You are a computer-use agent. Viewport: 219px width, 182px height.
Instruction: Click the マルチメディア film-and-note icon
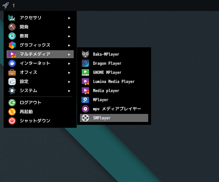click(12, 54)
